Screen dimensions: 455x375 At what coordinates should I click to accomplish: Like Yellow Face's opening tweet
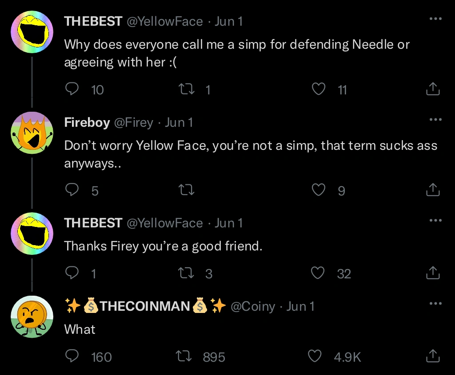[319, 90]
